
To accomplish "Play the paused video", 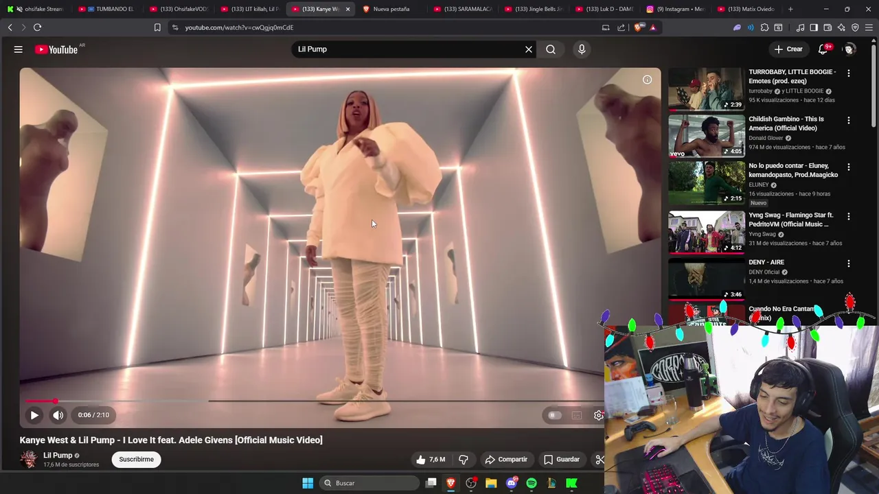I will 34,415.
